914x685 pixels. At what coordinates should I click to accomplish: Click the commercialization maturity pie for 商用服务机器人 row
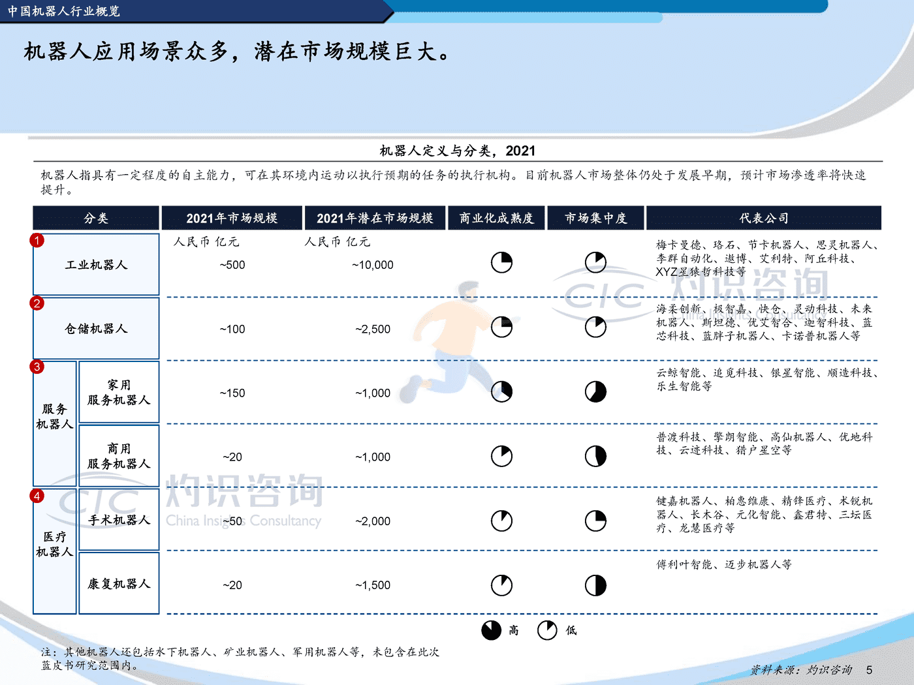point(501,456)
